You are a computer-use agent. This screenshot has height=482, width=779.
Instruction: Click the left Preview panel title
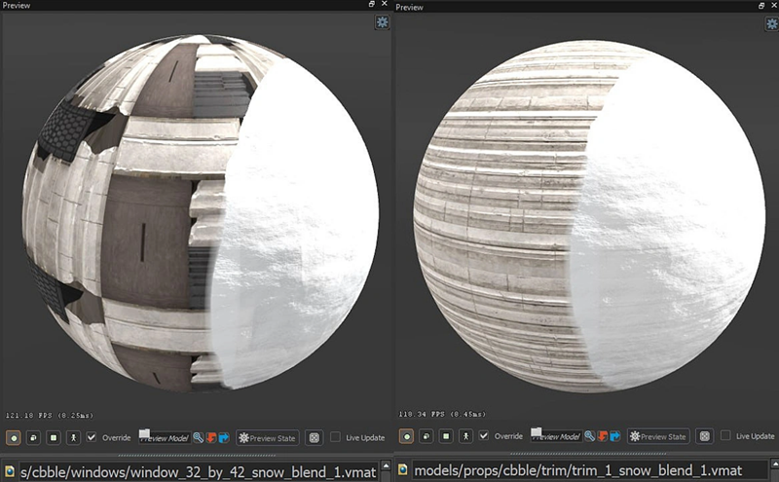18,6
